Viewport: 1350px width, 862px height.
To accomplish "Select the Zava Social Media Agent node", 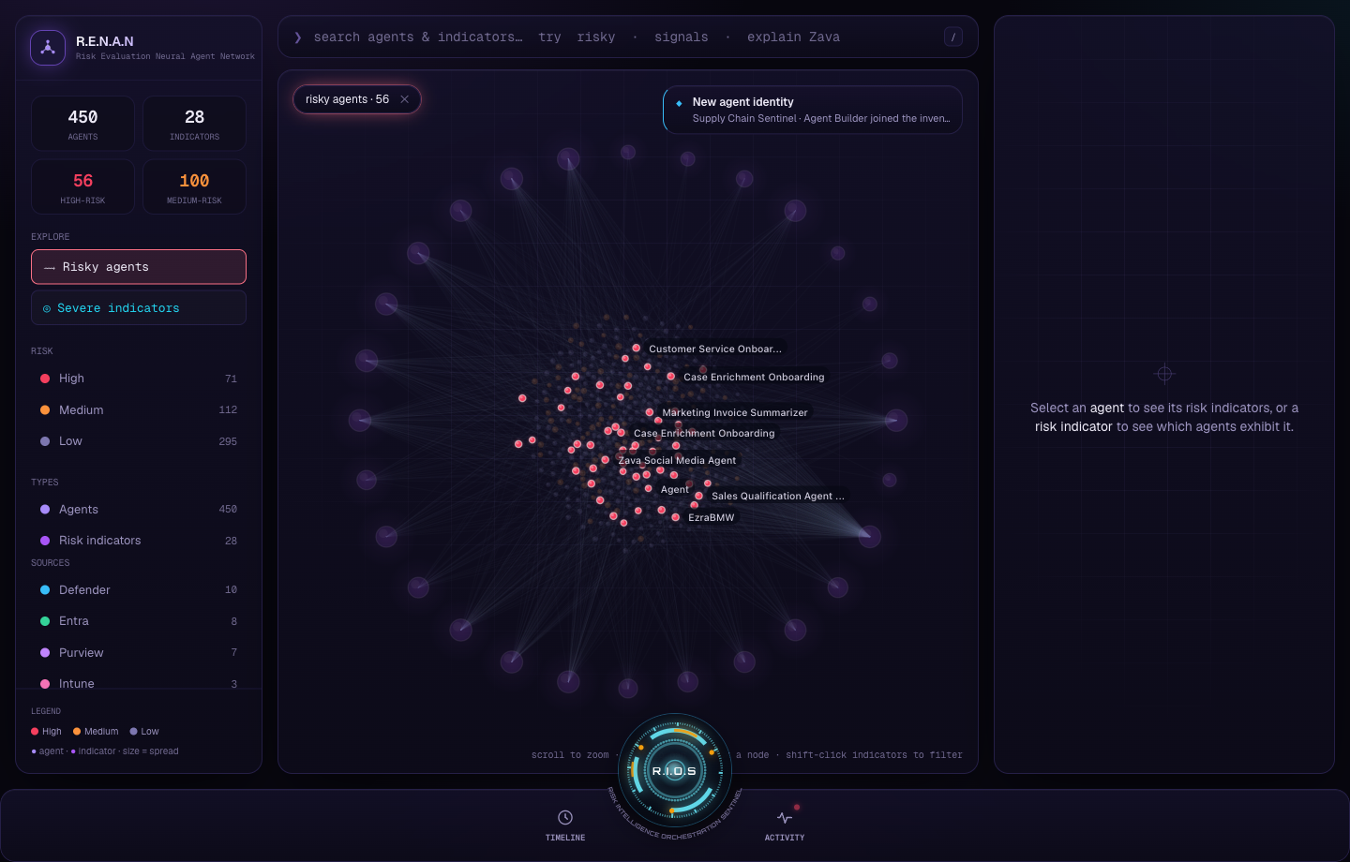I will point(606,460).
